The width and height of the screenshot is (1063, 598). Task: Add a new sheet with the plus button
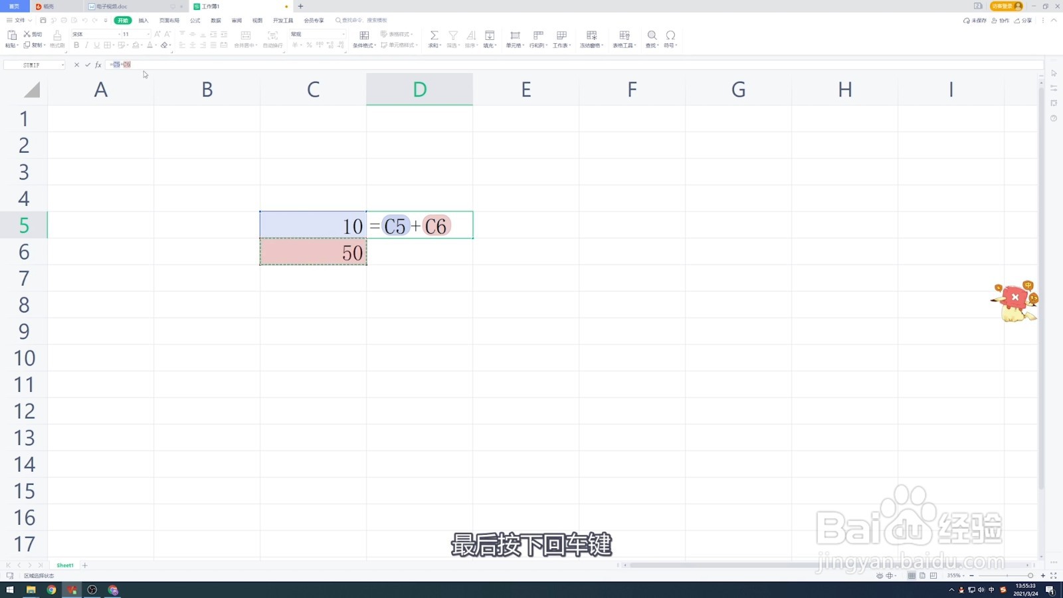[x=84, y=565]
